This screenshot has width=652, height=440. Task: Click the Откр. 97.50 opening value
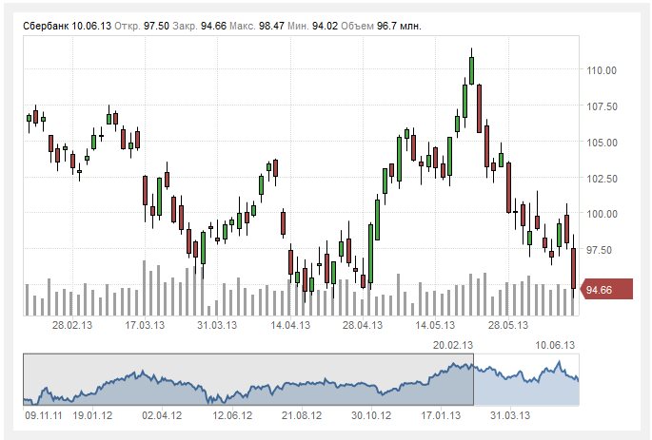click(x=142, y=26)
